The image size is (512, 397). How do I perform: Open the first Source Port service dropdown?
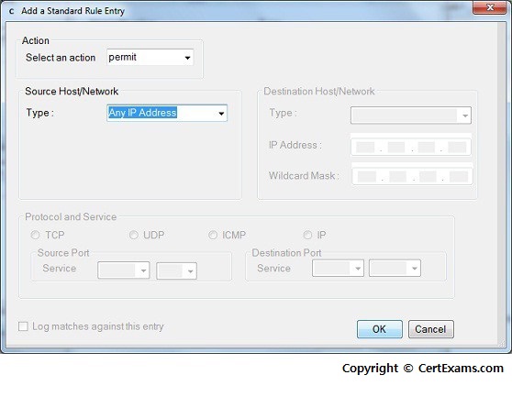tap(124, 270)
